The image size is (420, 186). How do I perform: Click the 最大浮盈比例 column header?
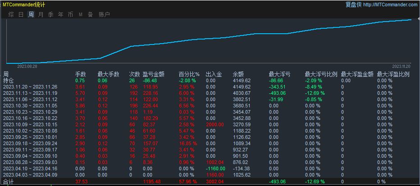pyautogui.click(x=393, y=74)
